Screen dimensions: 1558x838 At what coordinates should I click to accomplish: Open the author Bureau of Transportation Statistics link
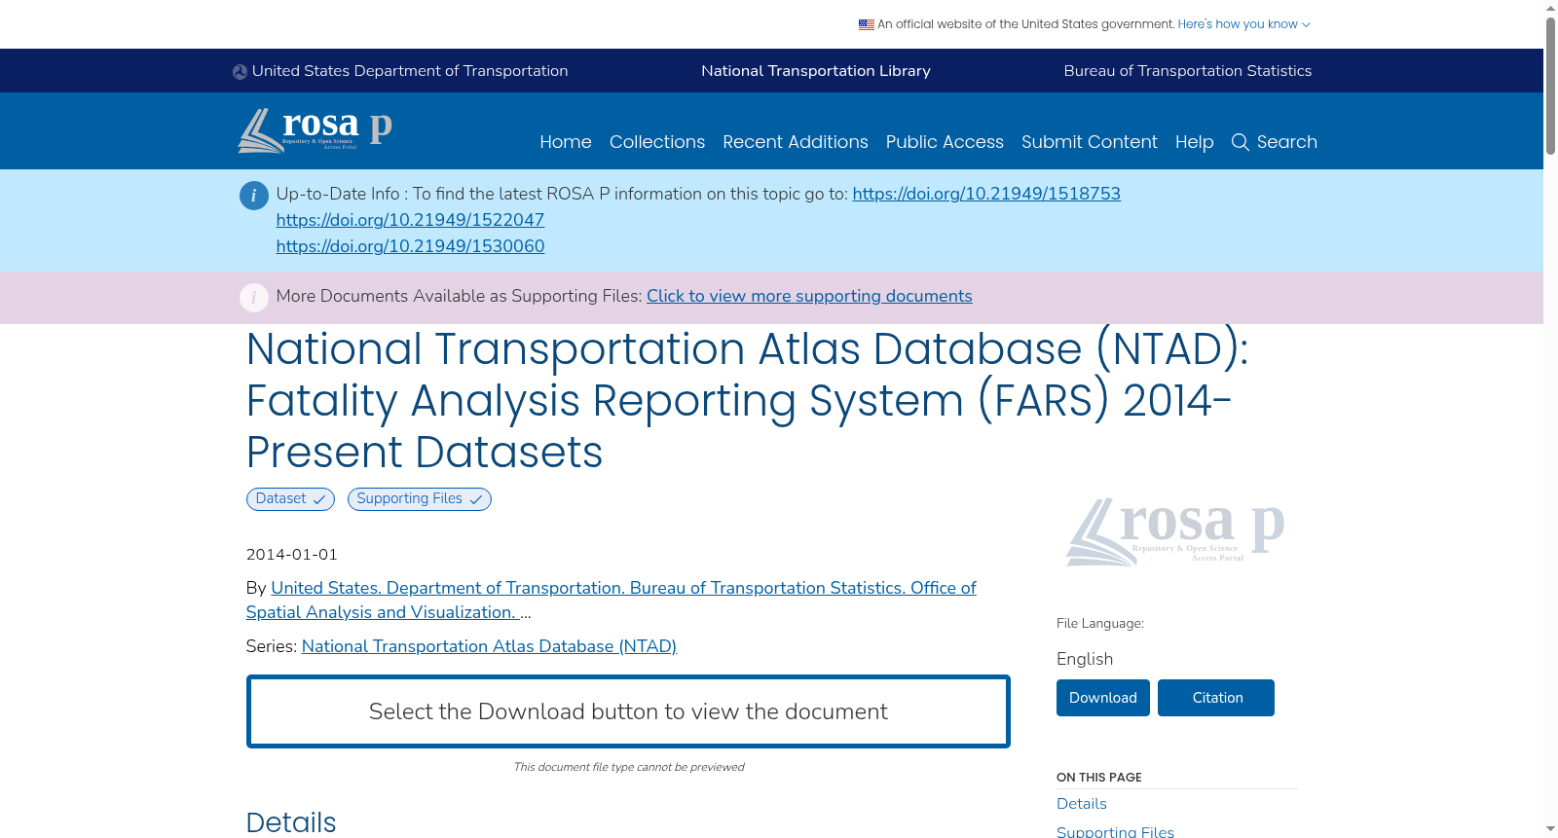[611, 600]
